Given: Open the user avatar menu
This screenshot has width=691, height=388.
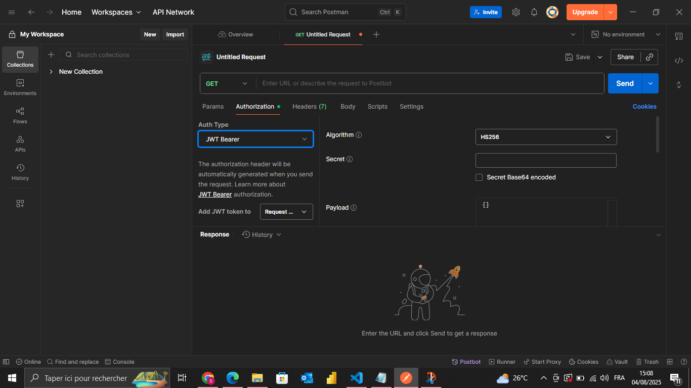Looking at the screenshot, I should [552, 12].
